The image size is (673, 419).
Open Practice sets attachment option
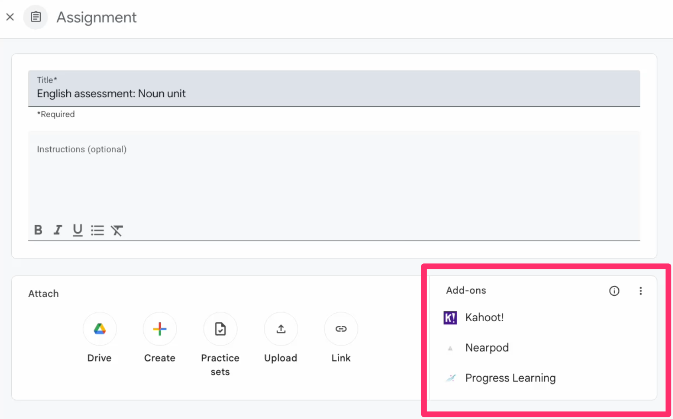point(220,329)
